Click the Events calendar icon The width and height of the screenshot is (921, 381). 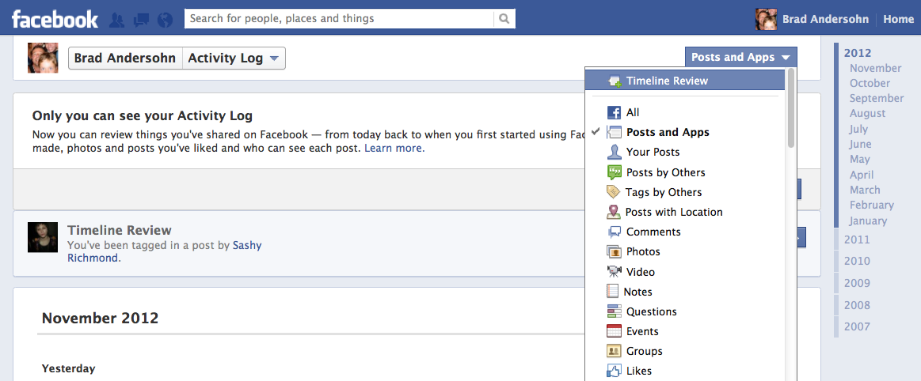[614, 331]
